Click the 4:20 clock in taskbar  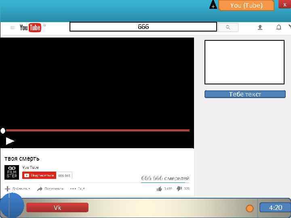[275, 207]
